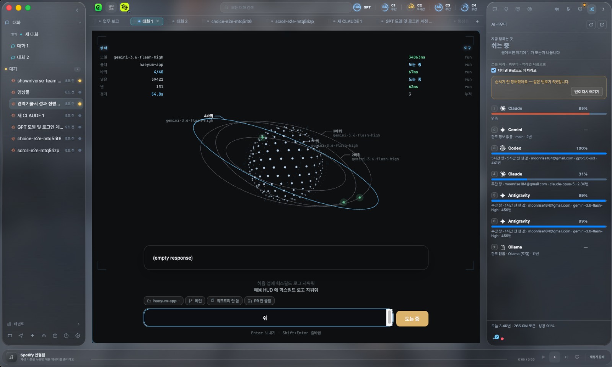
Task: Collapse the 대화 section in sidebar
Action: 80,23
